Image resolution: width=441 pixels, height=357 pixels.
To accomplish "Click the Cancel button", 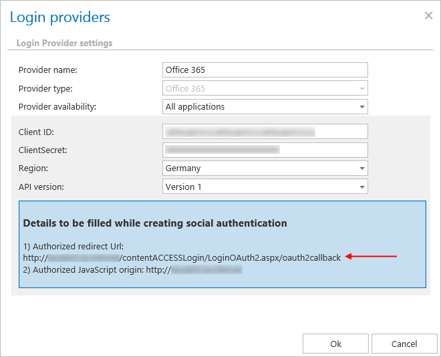I will (x=404, y=344).
